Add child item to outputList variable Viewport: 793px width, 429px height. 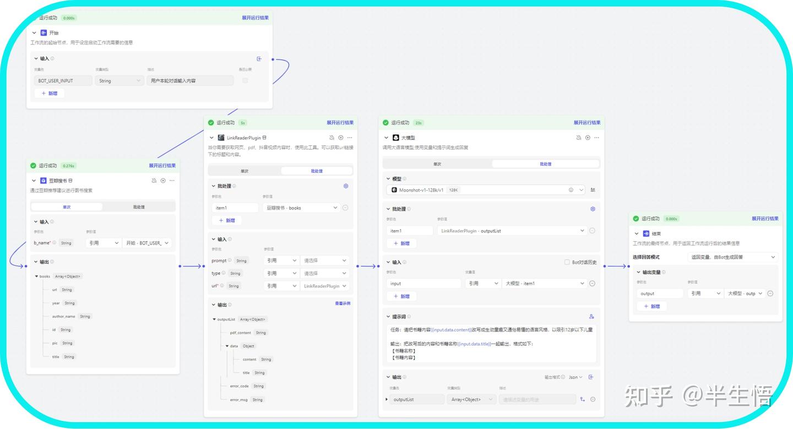pos(583,399)
